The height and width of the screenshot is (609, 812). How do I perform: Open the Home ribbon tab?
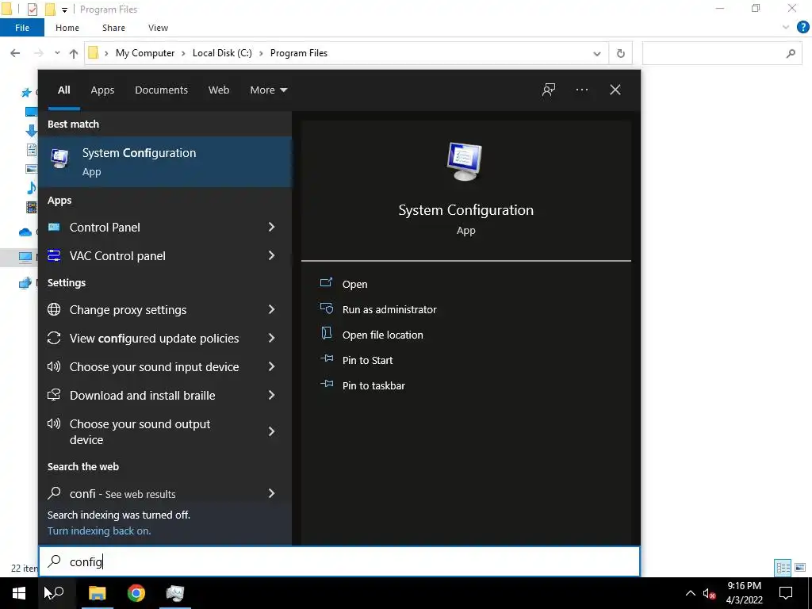point(67,28)
